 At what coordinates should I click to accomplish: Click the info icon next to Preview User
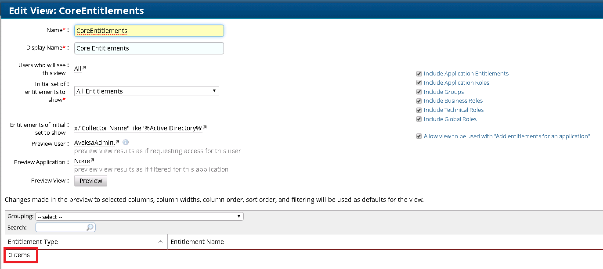(x=125, y=142)
